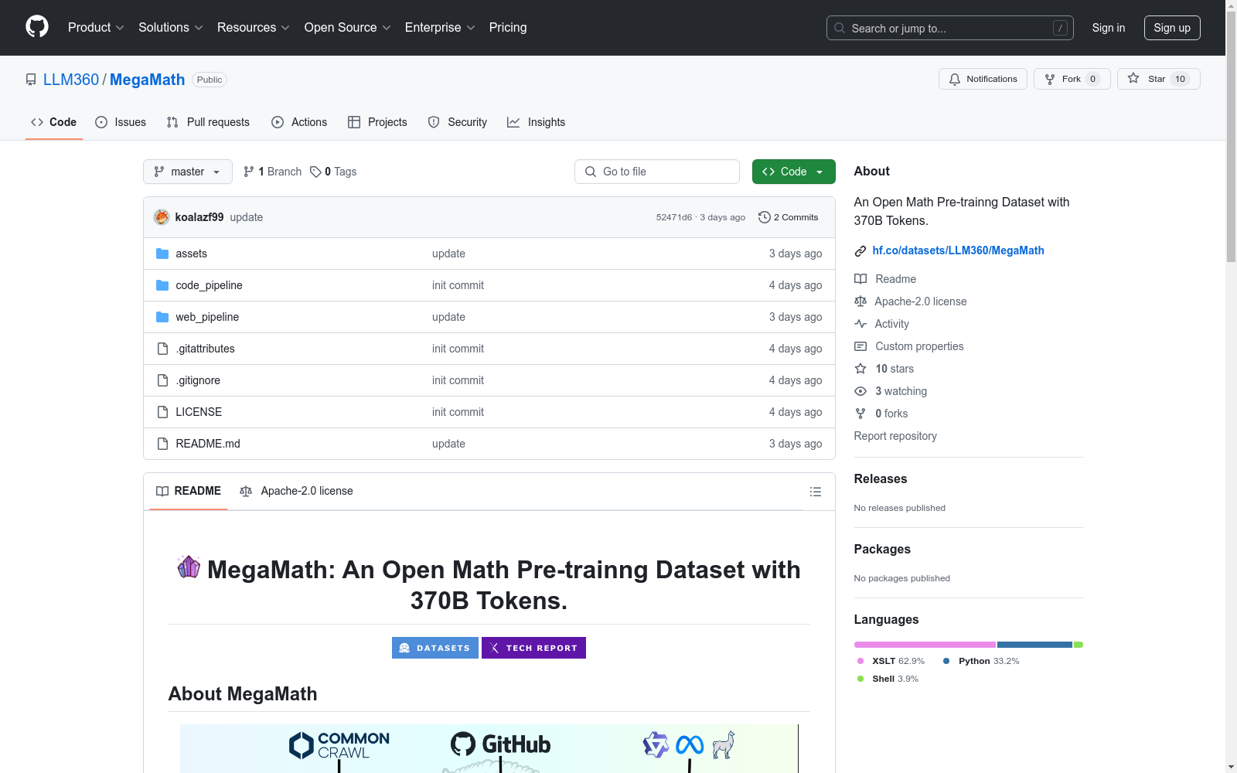Click the link chain icon in About

pyautogui.click(x=860, y=251)
